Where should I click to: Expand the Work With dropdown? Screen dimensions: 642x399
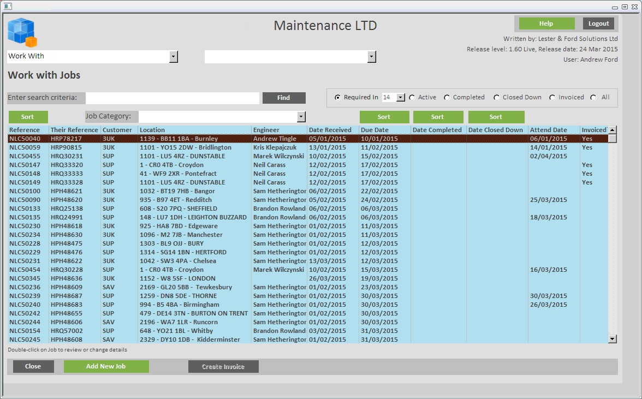click(x=174, y=56)
